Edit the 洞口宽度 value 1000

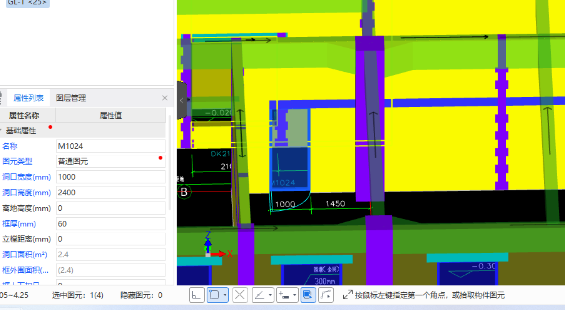tap(111, 177)
